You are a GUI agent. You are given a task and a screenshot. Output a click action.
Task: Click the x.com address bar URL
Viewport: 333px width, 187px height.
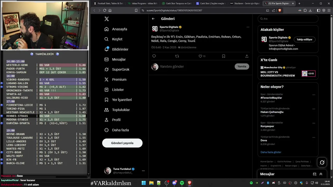coord(174,10)
